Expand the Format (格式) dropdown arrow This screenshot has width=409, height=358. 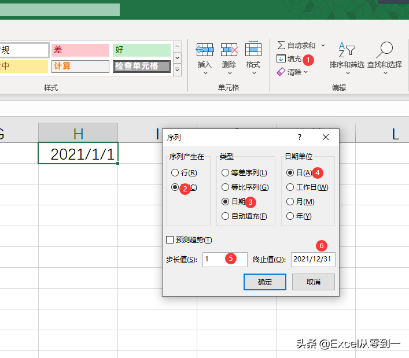tap(254, 73)
